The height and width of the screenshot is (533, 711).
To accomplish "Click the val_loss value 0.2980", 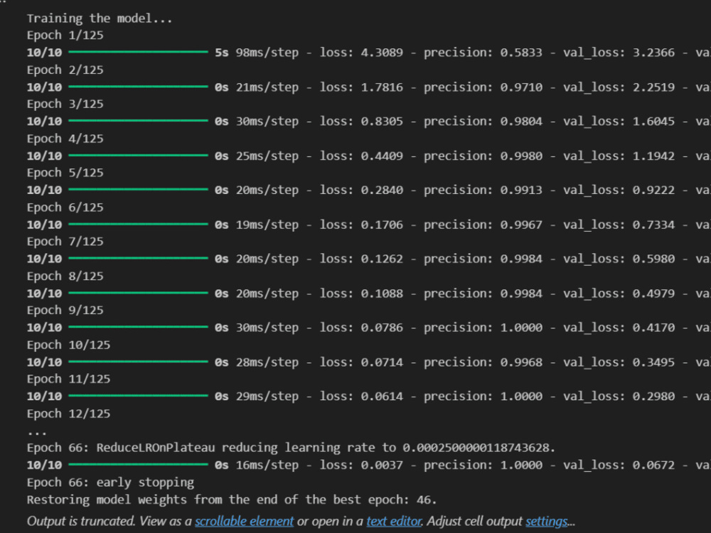I will [x=654, y=396].
